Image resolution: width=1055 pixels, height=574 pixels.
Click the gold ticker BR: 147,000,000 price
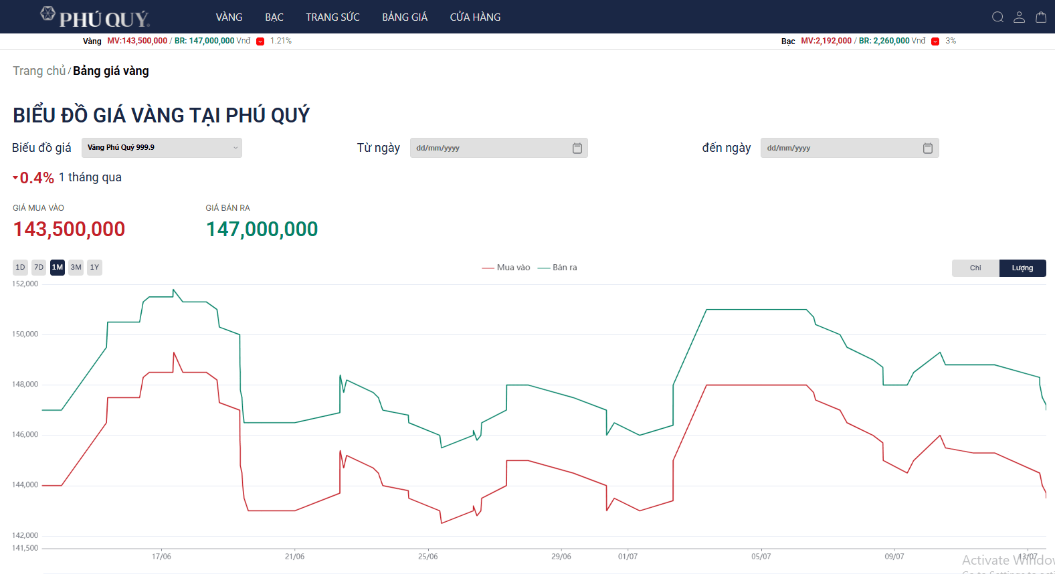tap(205, 41)
